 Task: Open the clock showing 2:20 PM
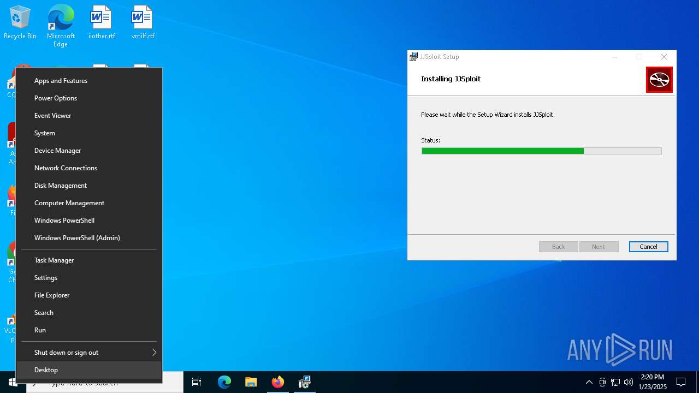tap(653, 382)
